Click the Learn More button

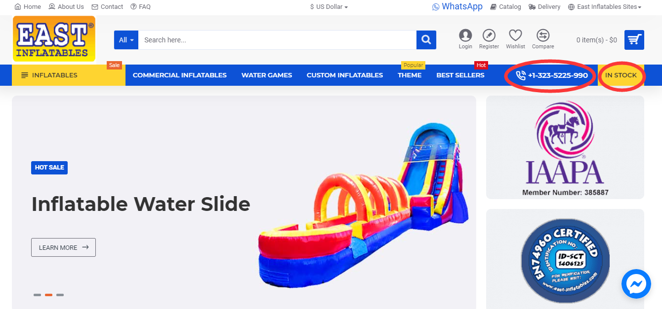(63, 247)
